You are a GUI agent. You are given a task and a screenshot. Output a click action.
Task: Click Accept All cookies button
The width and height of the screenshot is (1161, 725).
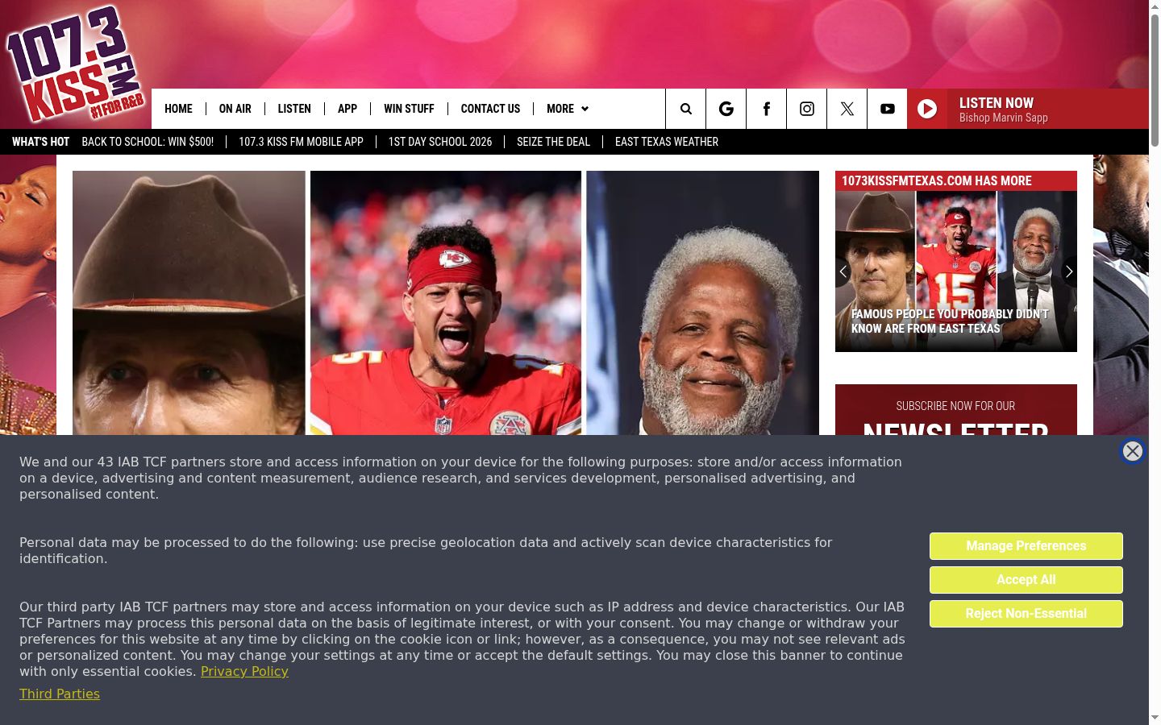[1026, 580]
